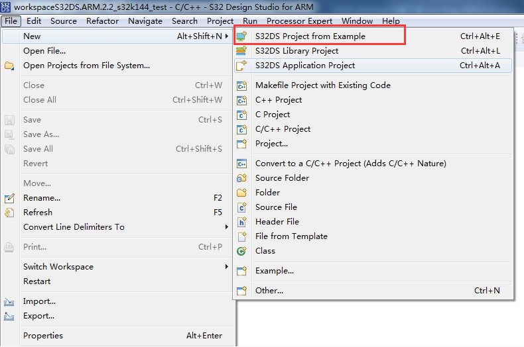Click the Makefile Project with Existing Code icon
The height and width of the screenshot is (347, 524).
241,85
